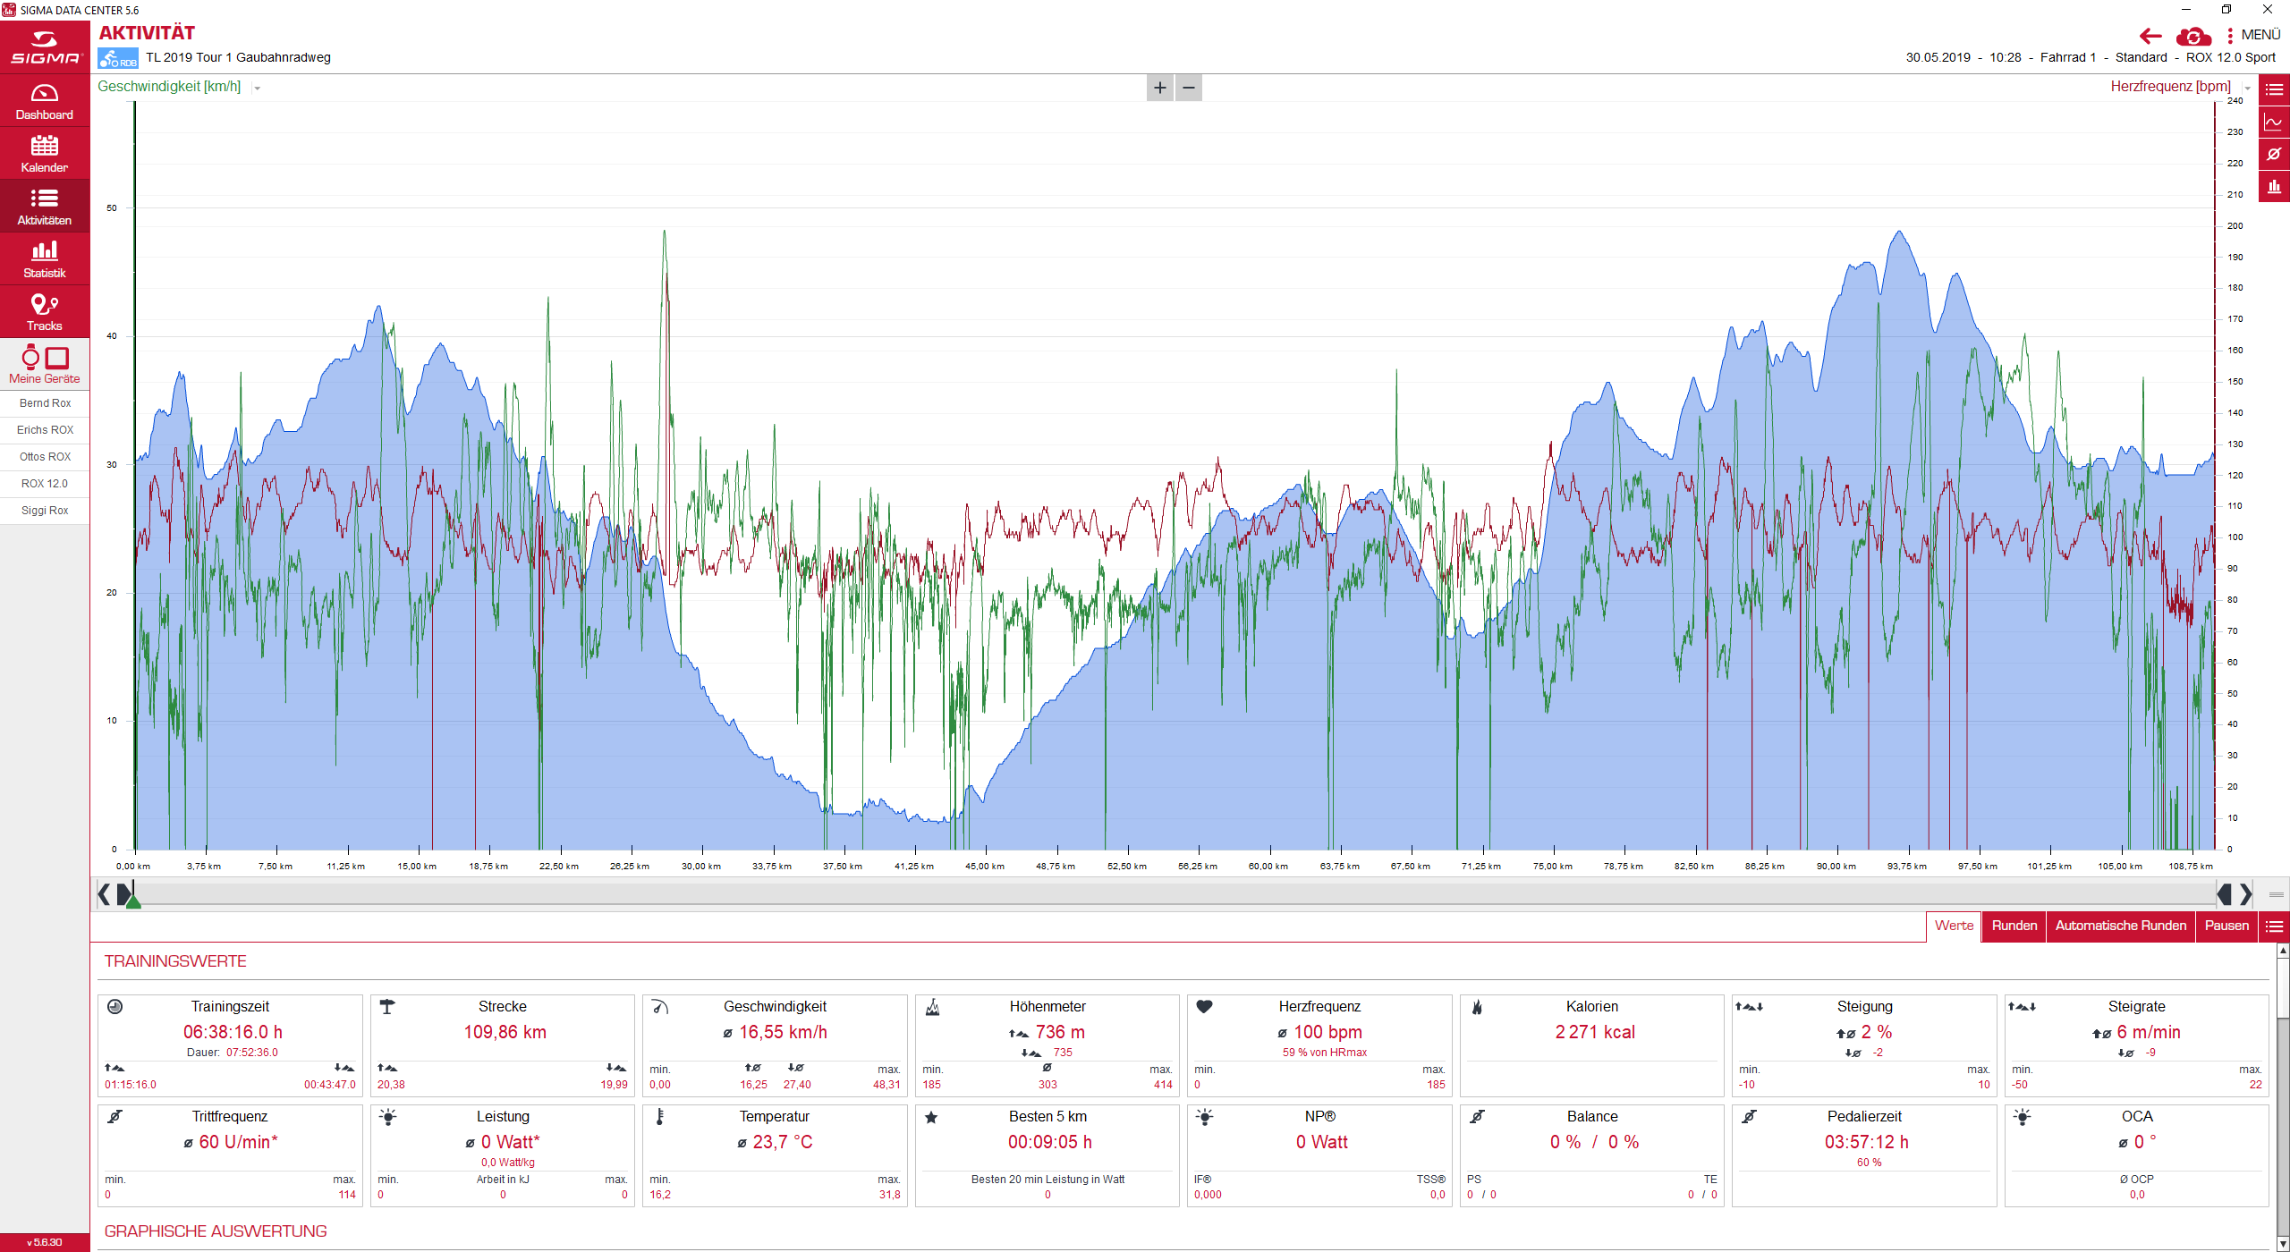Click the red back arrow
Viewport: 2290px width, 1252px height.
(2150, 37)
